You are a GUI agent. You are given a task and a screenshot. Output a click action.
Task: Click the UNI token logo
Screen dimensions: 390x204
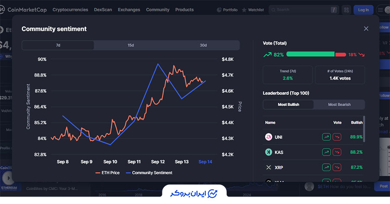point(268,137)
